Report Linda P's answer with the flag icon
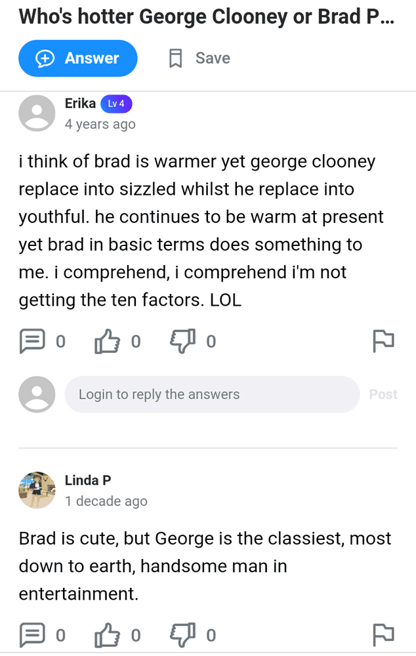 [x=384, y=634]
